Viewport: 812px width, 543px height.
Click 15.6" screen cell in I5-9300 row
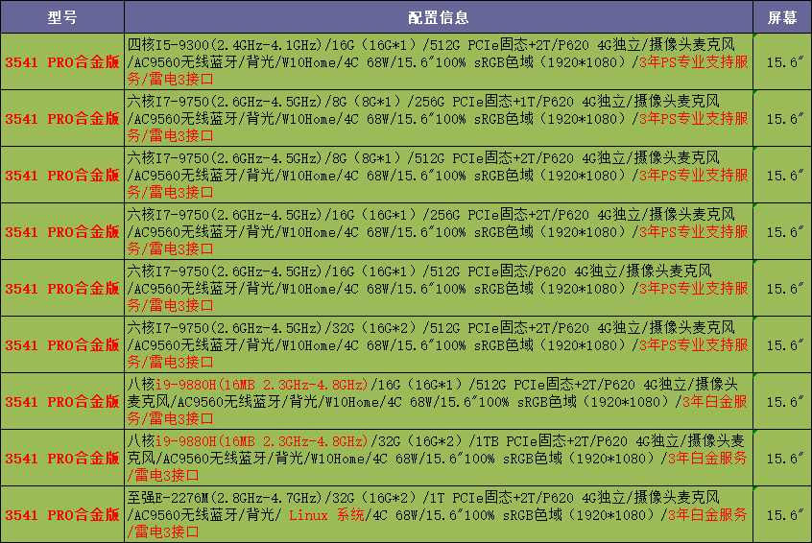coord(782,61)
